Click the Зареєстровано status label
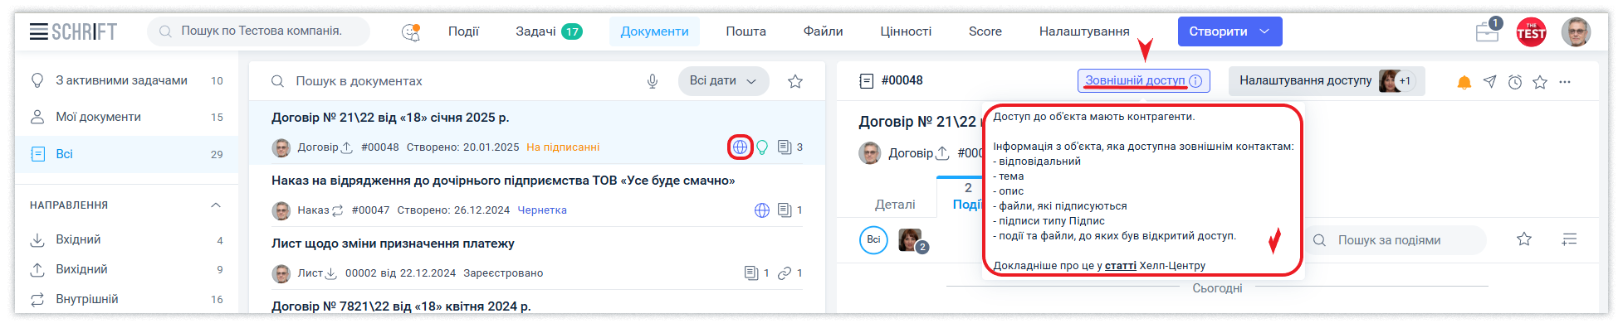 coord(503,273)
